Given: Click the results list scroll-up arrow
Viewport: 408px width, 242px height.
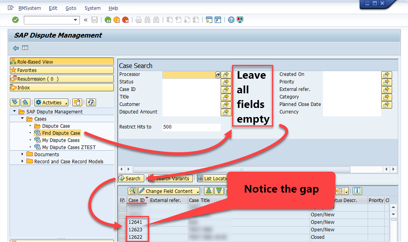Looking at the screenshot, I should coord(393,207).
